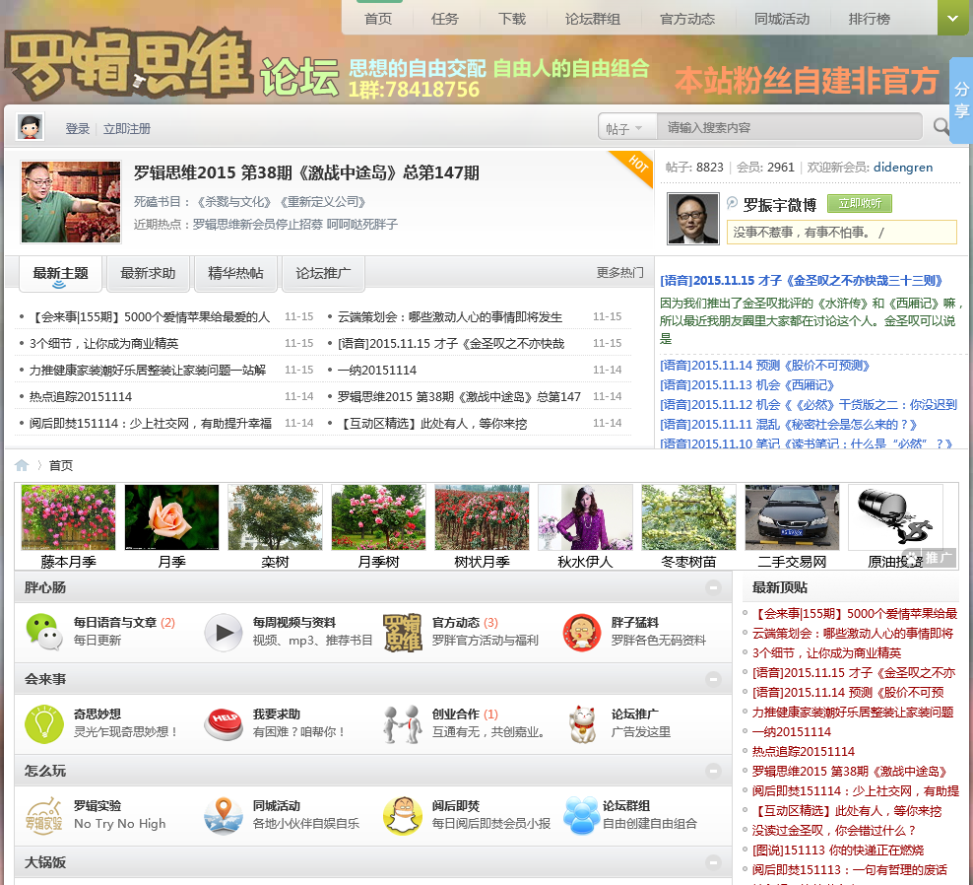Screen dimensions: 973x885
Task: Open the headline 罗辑思维2015 第38期《激战中途岛》
Action: pyautogui.click(x=306, y=172)
